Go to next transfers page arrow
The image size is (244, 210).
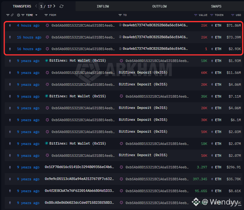[55, 6]
